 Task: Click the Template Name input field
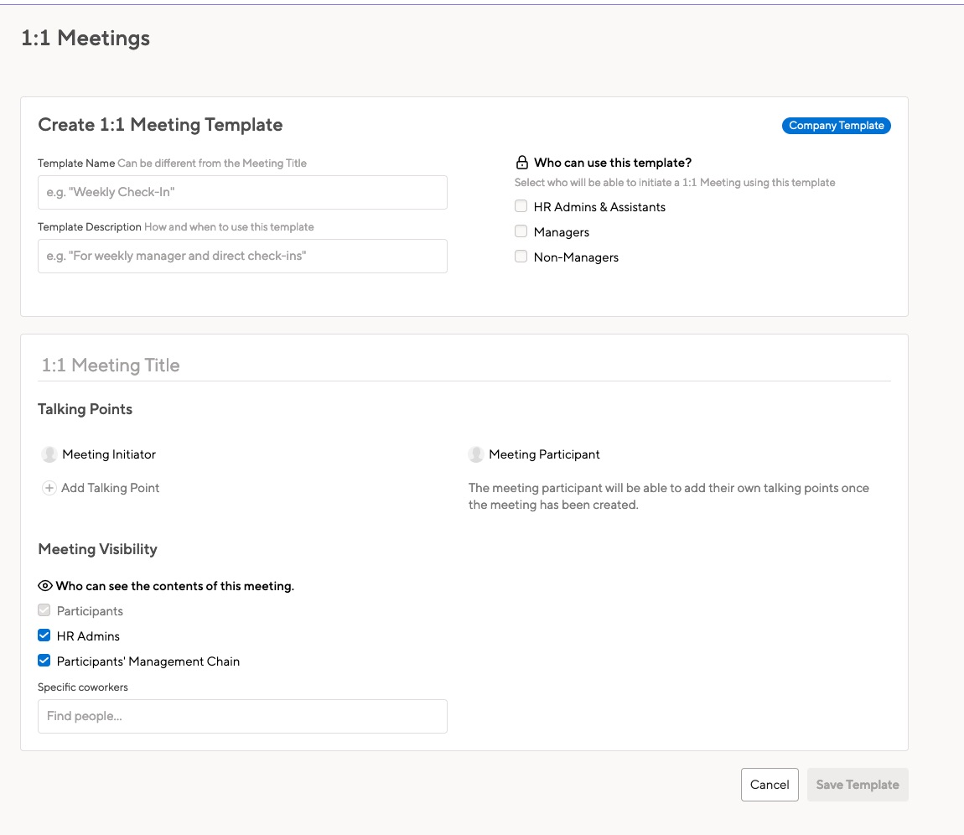pyautogui.click(x=242, y=192)
